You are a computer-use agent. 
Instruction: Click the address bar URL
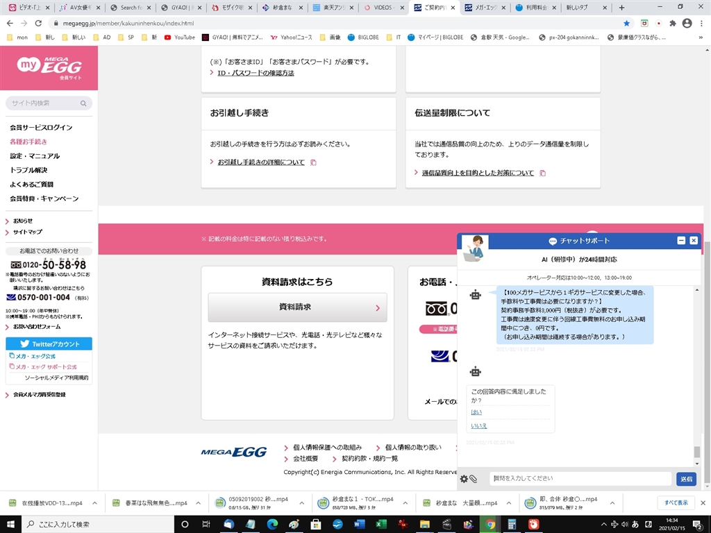pyautogui.click(x=128, y=23)
